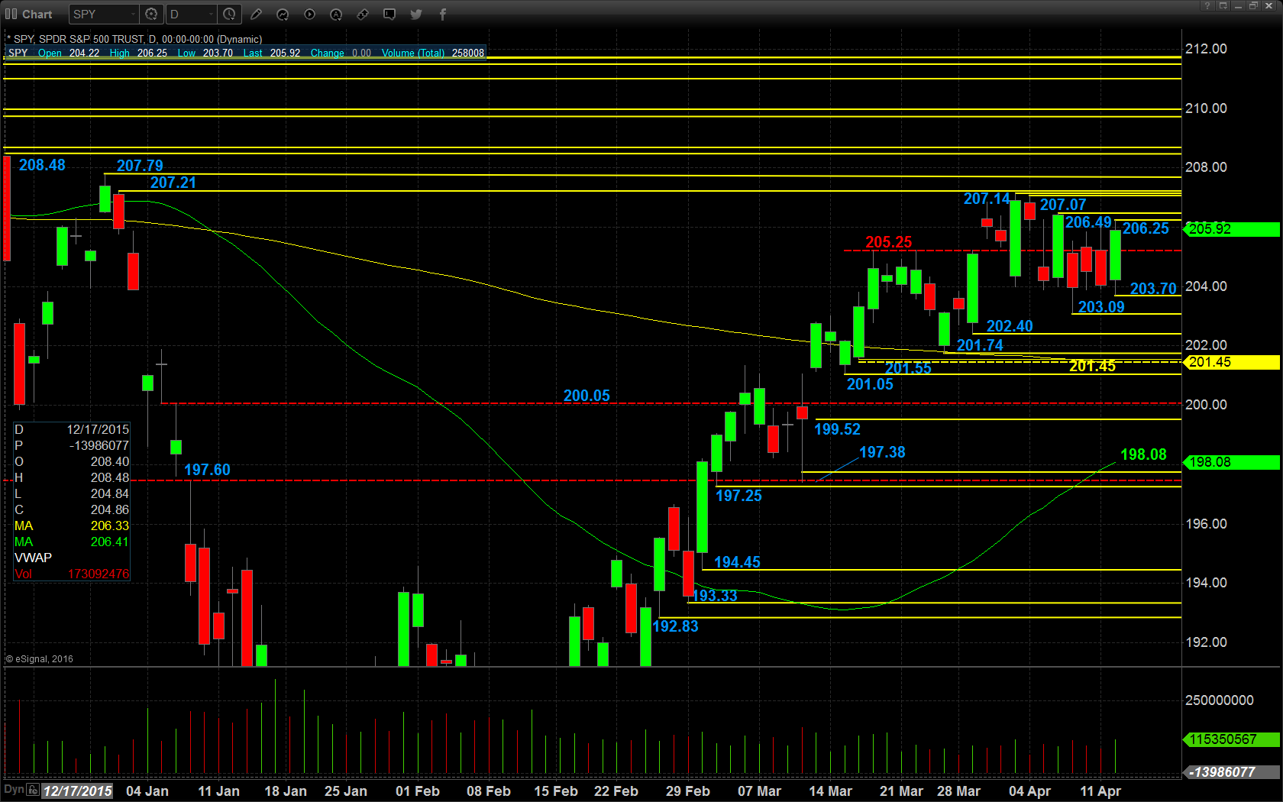Share chart via Facebook icon
Screen dimensions: 1283x802
pyautogui.click(x=443, y=14)
